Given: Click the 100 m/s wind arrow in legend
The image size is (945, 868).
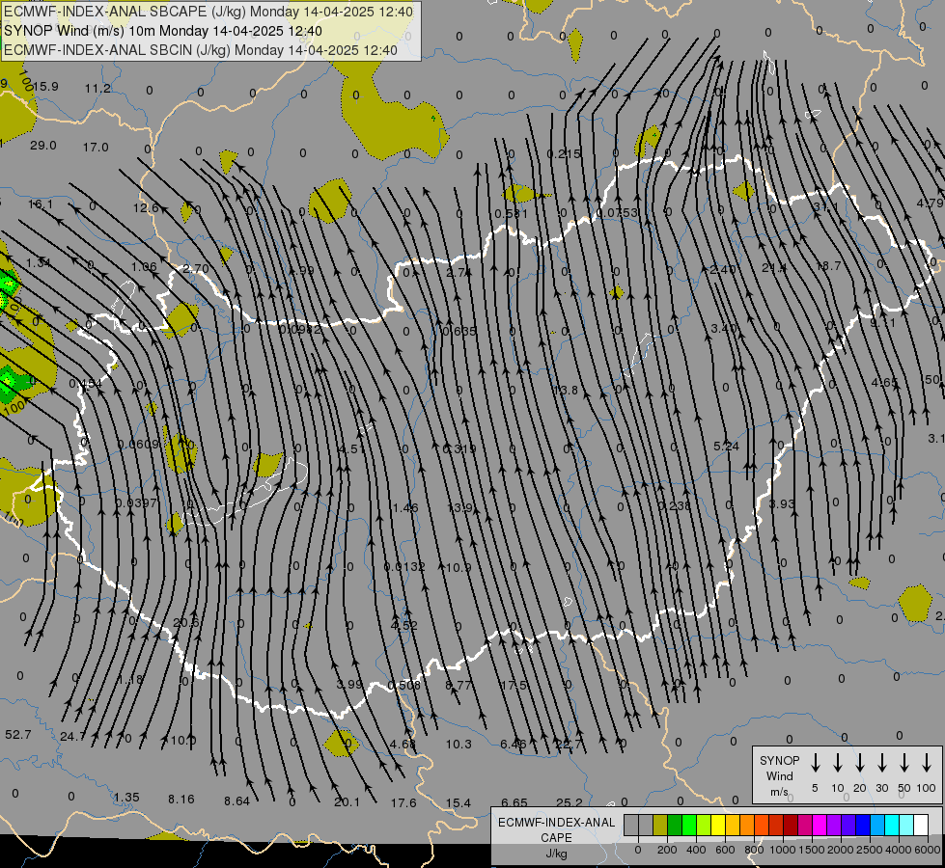Looking at the screenshot, I should coord(927,763).
